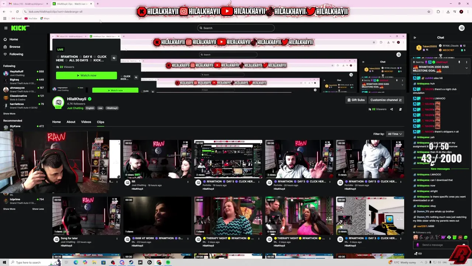Open the tab search dropdown in Chrome
The height and width of the screenshot is (266, 472).
(4, 4)
